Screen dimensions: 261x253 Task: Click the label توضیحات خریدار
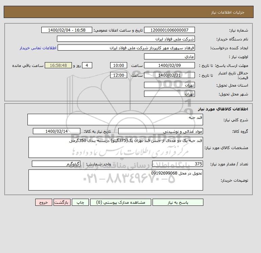(x=234, y=180)
